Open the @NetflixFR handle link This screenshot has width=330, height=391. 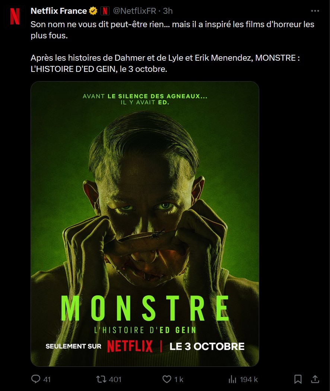[x=134, y=11]
